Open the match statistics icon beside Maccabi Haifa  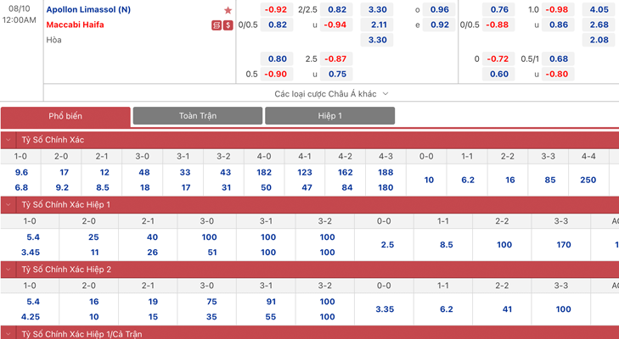(217, 25)
